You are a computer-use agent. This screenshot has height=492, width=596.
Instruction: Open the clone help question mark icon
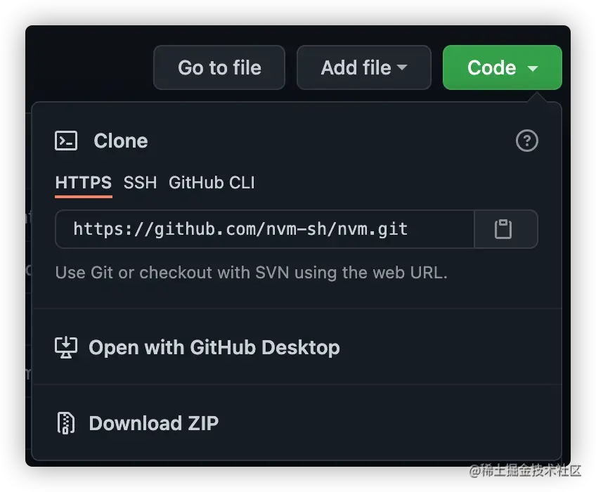(x=527, y=141)
